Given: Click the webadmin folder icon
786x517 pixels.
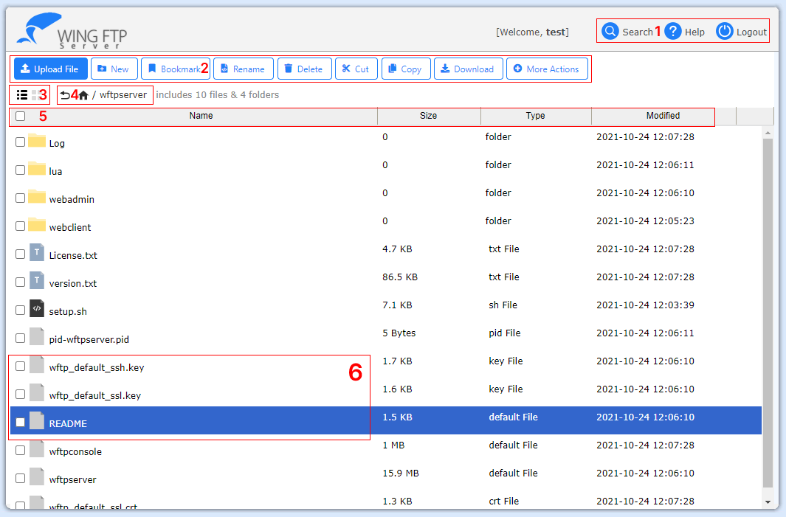Looking at the screenshot, I should pos(37,197).
